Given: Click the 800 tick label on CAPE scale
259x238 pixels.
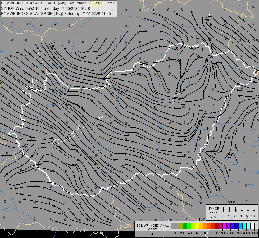Looking at the screenshot, I should click(207, 233).
